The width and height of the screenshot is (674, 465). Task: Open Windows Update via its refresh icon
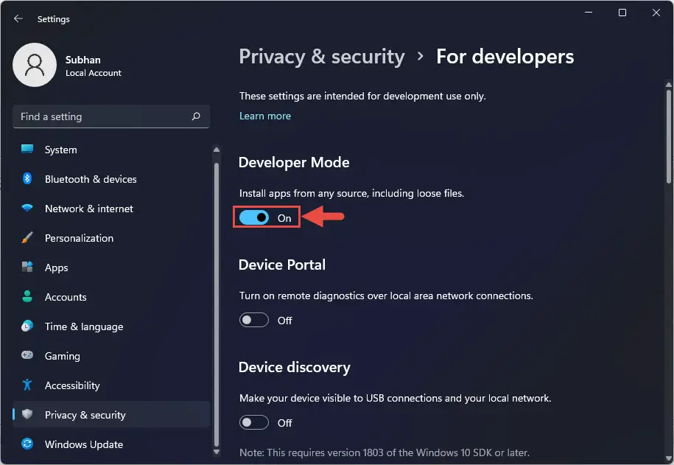tap(27, 444)
